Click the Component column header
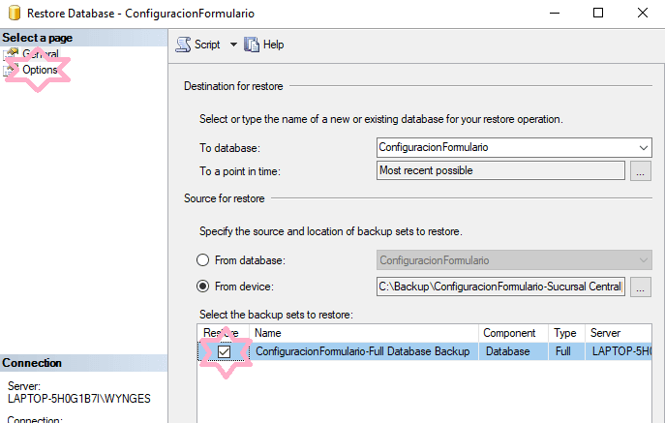 tap(509, 333)
